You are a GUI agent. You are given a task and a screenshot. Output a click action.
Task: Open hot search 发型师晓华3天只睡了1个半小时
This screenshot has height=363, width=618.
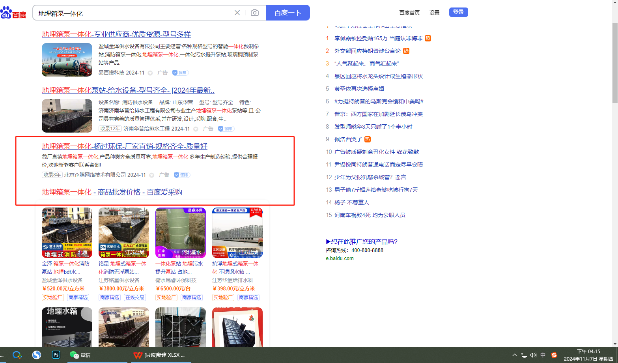click(373, 127)
